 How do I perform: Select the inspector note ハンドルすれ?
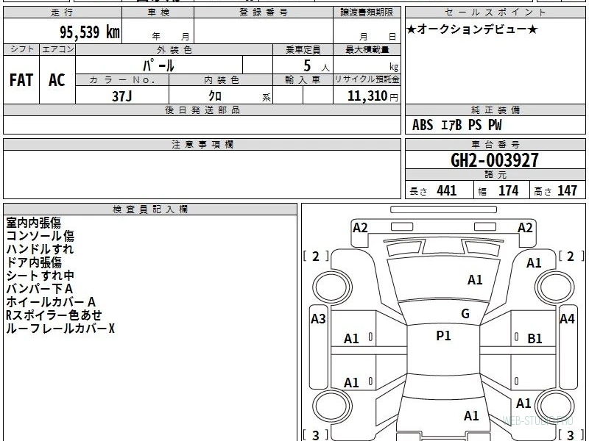pos(40,249)
